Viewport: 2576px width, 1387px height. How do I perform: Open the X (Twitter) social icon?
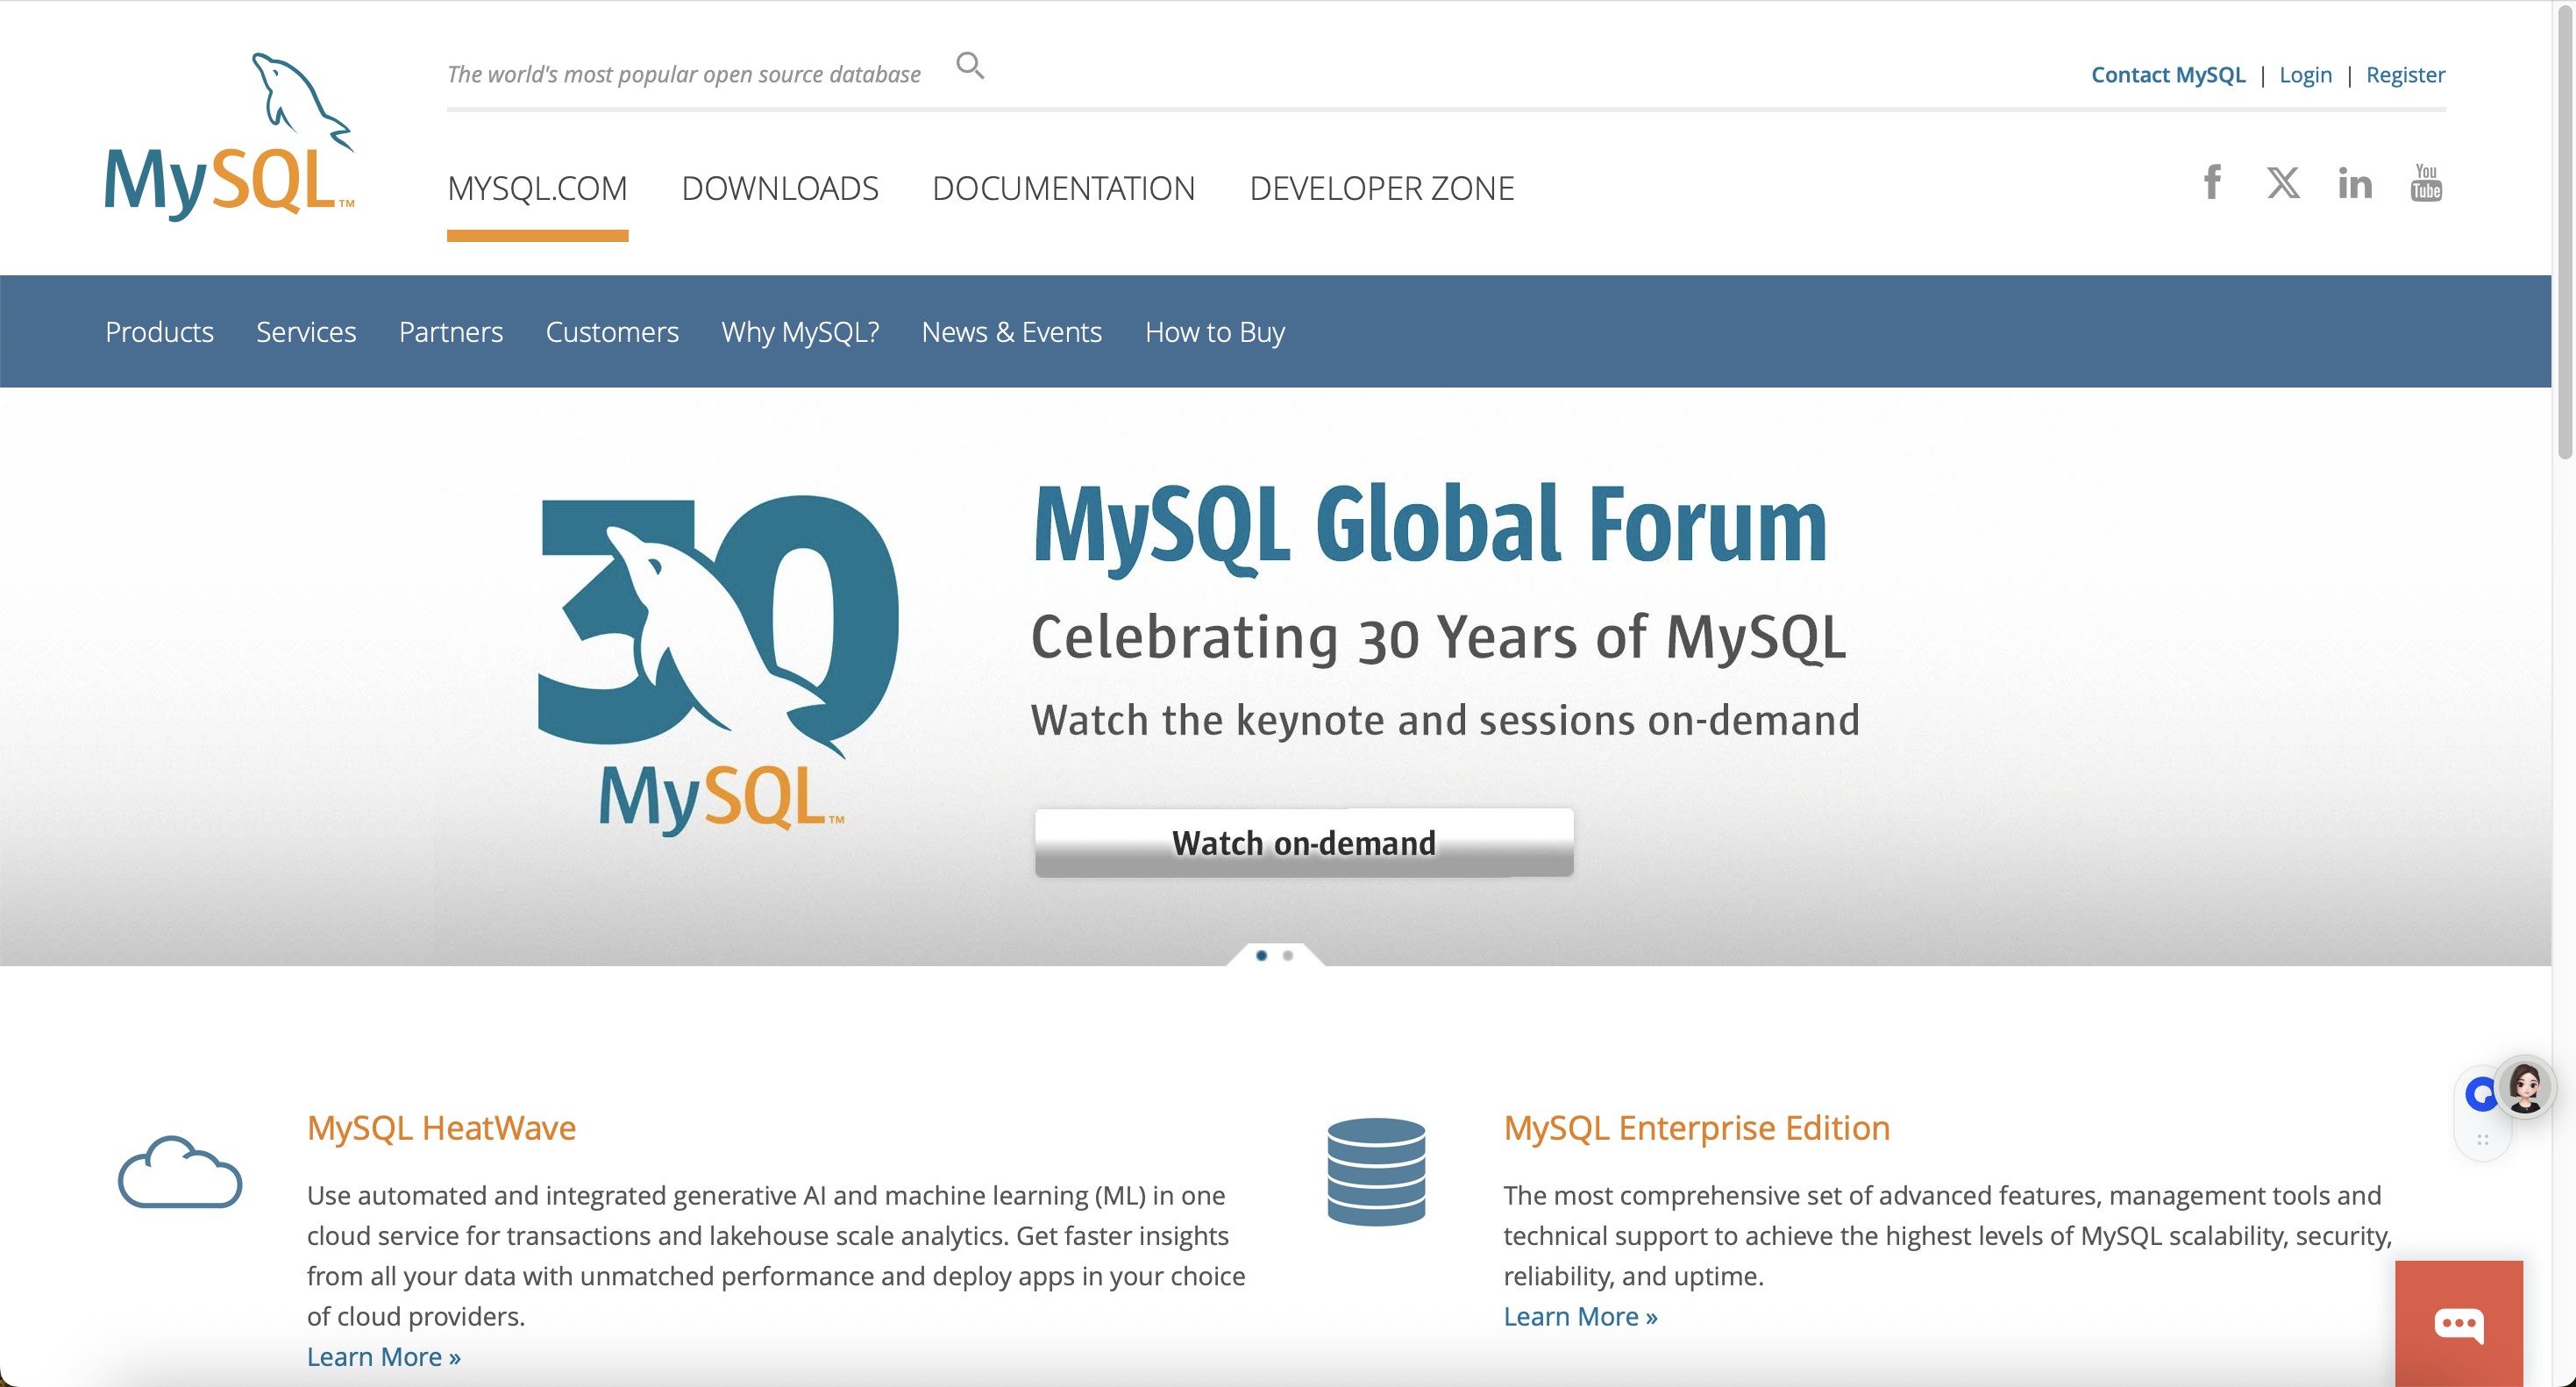(2283, 183)
